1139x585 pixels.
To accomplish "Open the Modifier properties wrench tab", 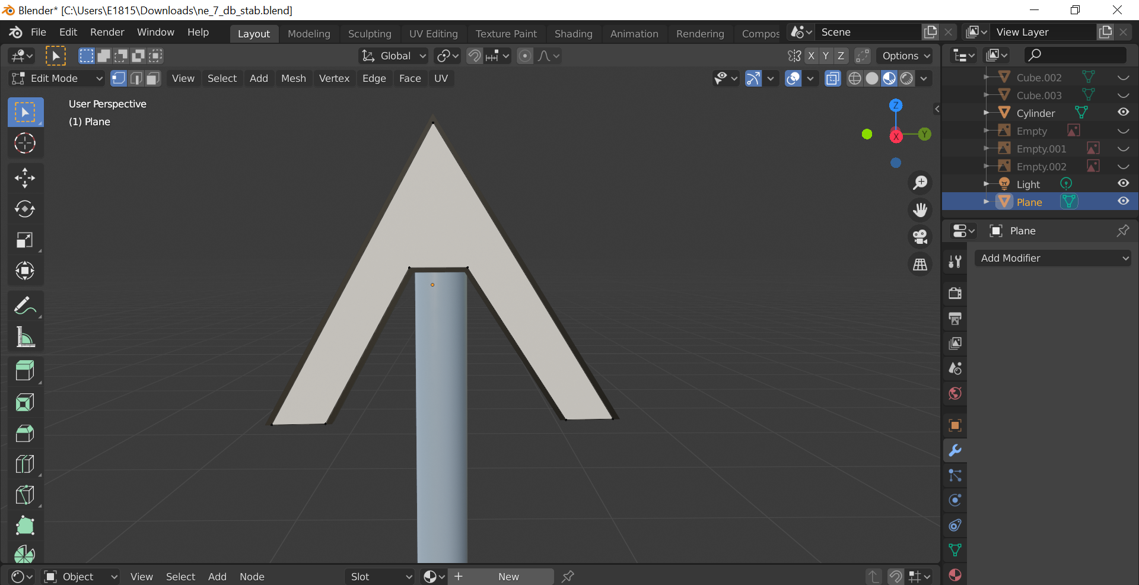I will tap(955, 450).
